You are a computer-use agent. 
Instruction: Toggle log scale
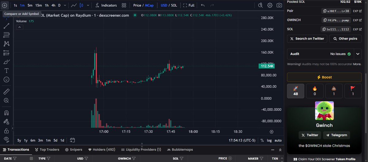269,140
